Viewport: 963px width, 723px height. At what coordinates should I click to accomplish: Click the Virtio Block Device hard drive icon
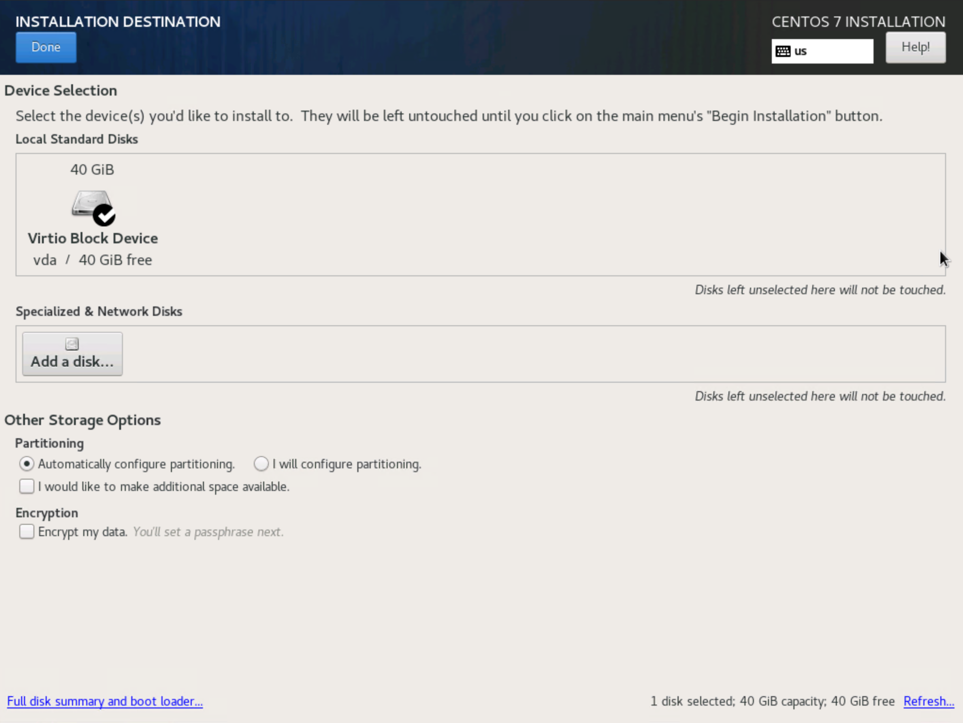click(x=89, y=203)
